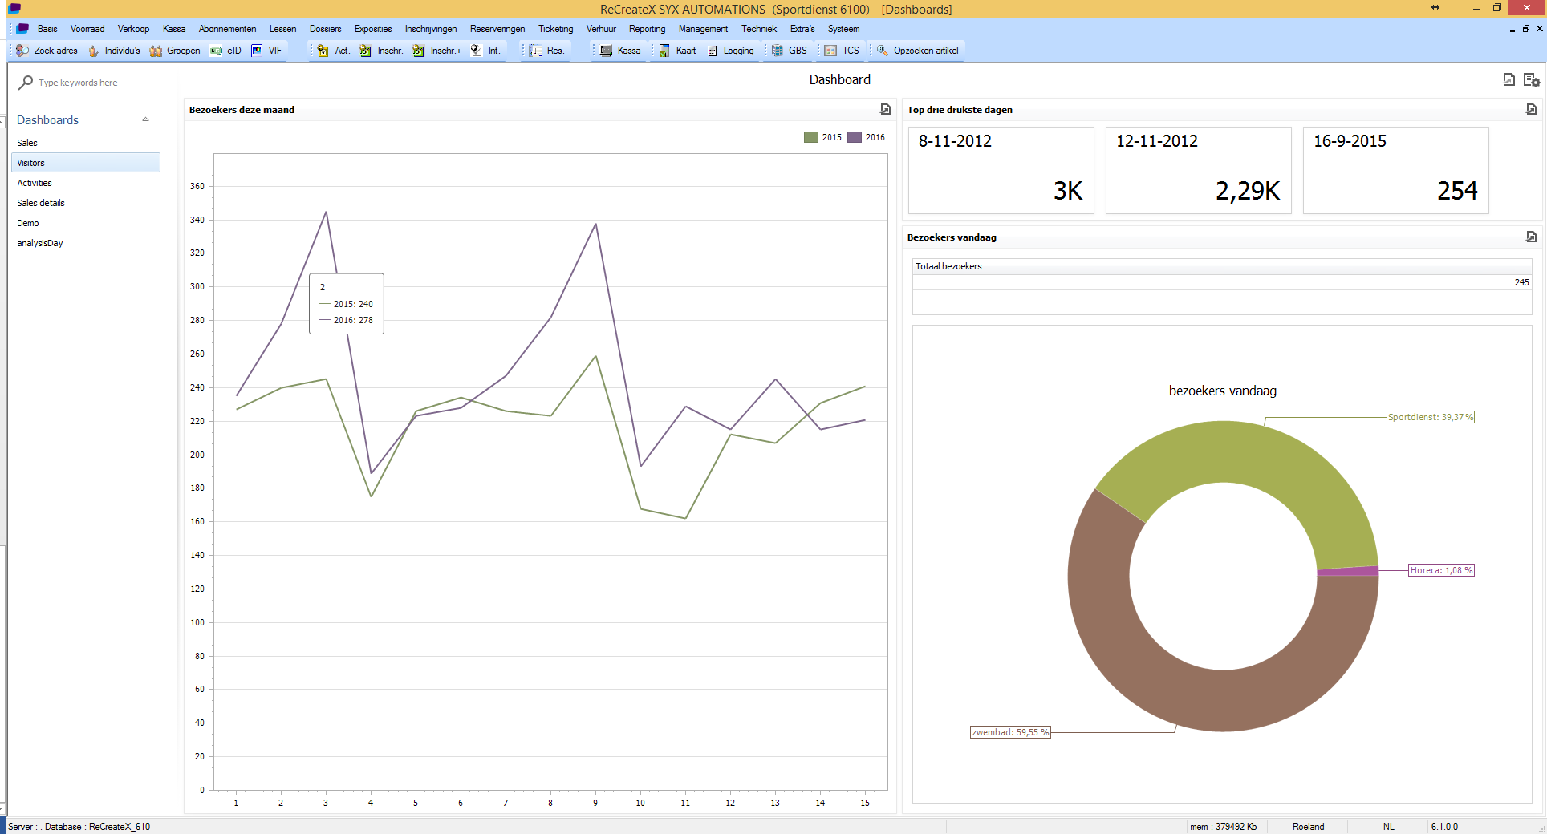
Task: Export the Bezoekers deze maand panel
Action: [885, 109]
